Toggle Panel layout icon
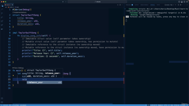This screenshot has width=189, height=106. coord(182,2)
